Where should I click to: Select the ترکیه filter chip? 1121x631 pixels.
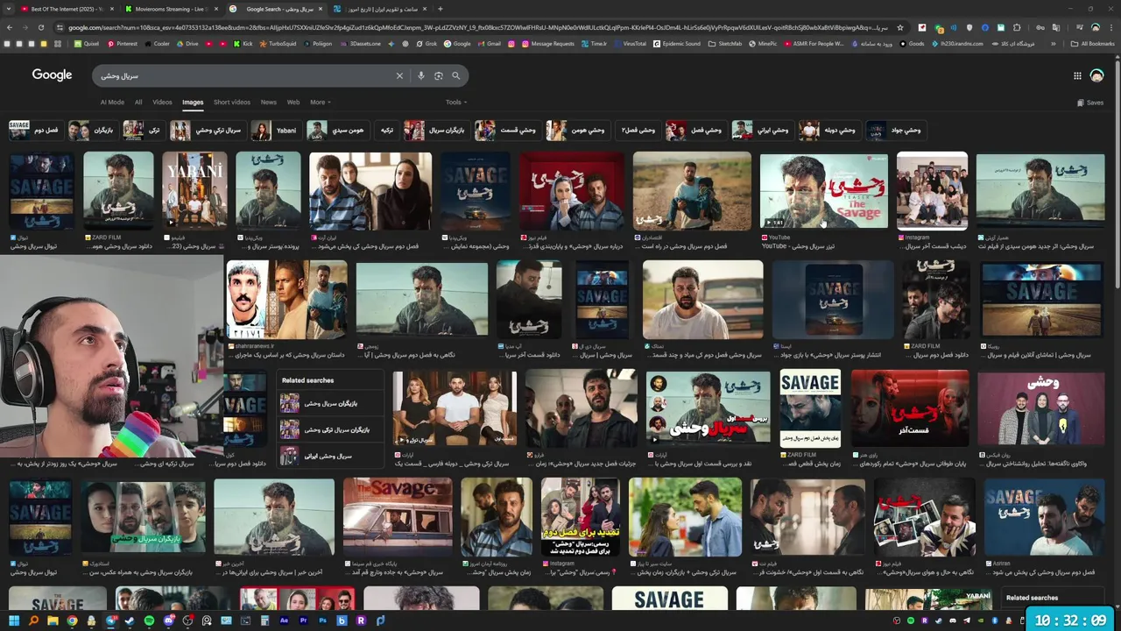coord(385,131)
